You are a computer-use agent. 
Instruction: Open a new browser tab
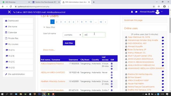pyautogui.click(x=94, y=2)
